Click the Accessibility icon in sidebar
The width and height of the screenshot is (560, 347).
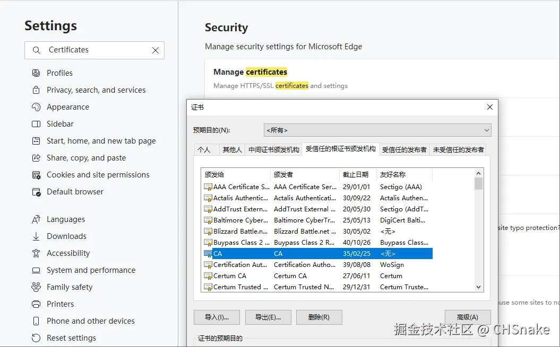36,253
